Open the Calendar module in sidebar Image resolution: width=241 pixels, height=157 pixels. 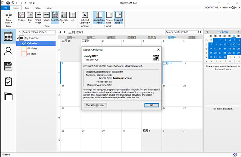pos(8,36)
